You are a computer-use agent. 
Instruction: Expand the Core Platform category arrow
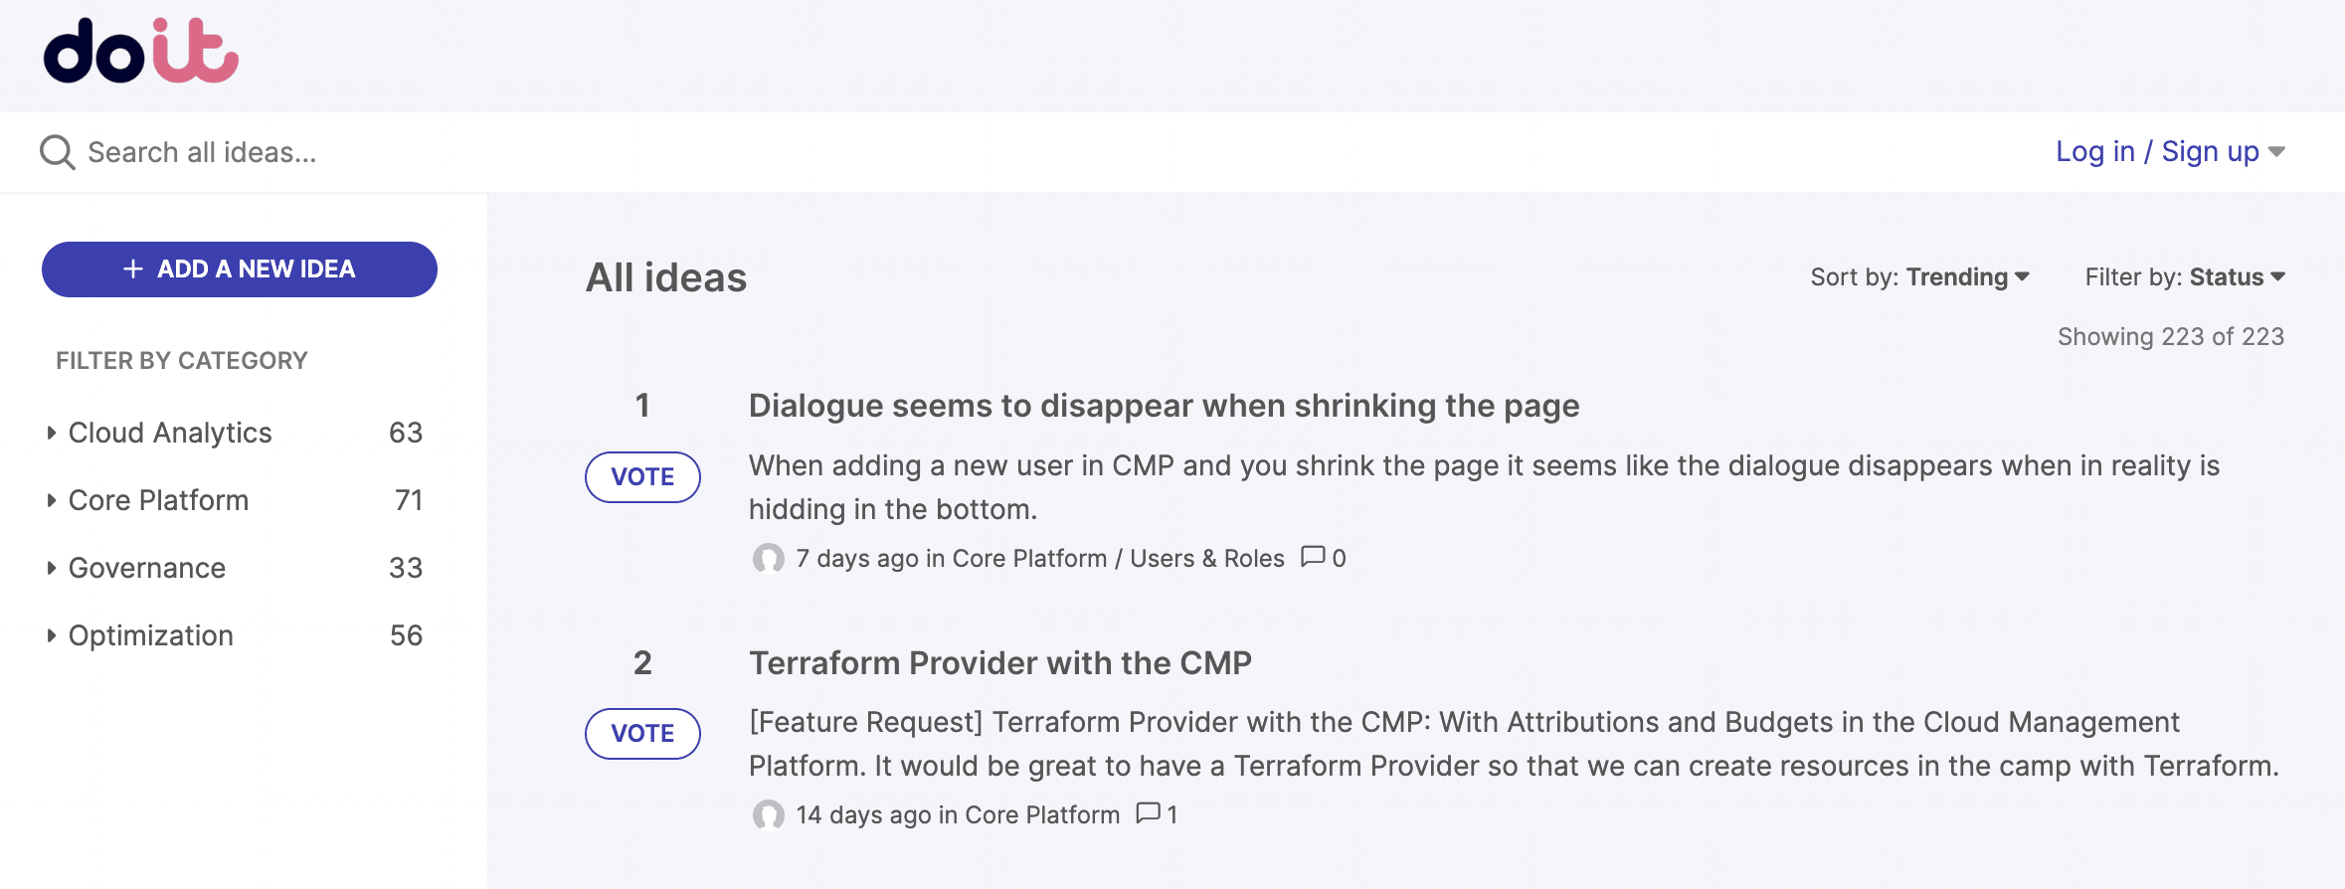(x=51, y=500)
